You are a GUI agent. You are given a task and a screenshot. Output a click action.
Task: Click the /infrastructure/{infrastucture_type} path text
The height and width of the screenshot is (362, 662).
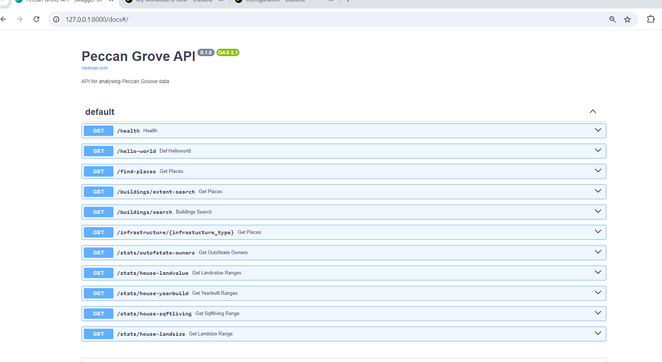tap(175, 232)
